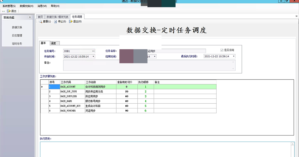Image resolution: width=299 pixels, height=157 pixels.
Task: Open 定时任务 in the sidebar
Action: tap(17, 44)
